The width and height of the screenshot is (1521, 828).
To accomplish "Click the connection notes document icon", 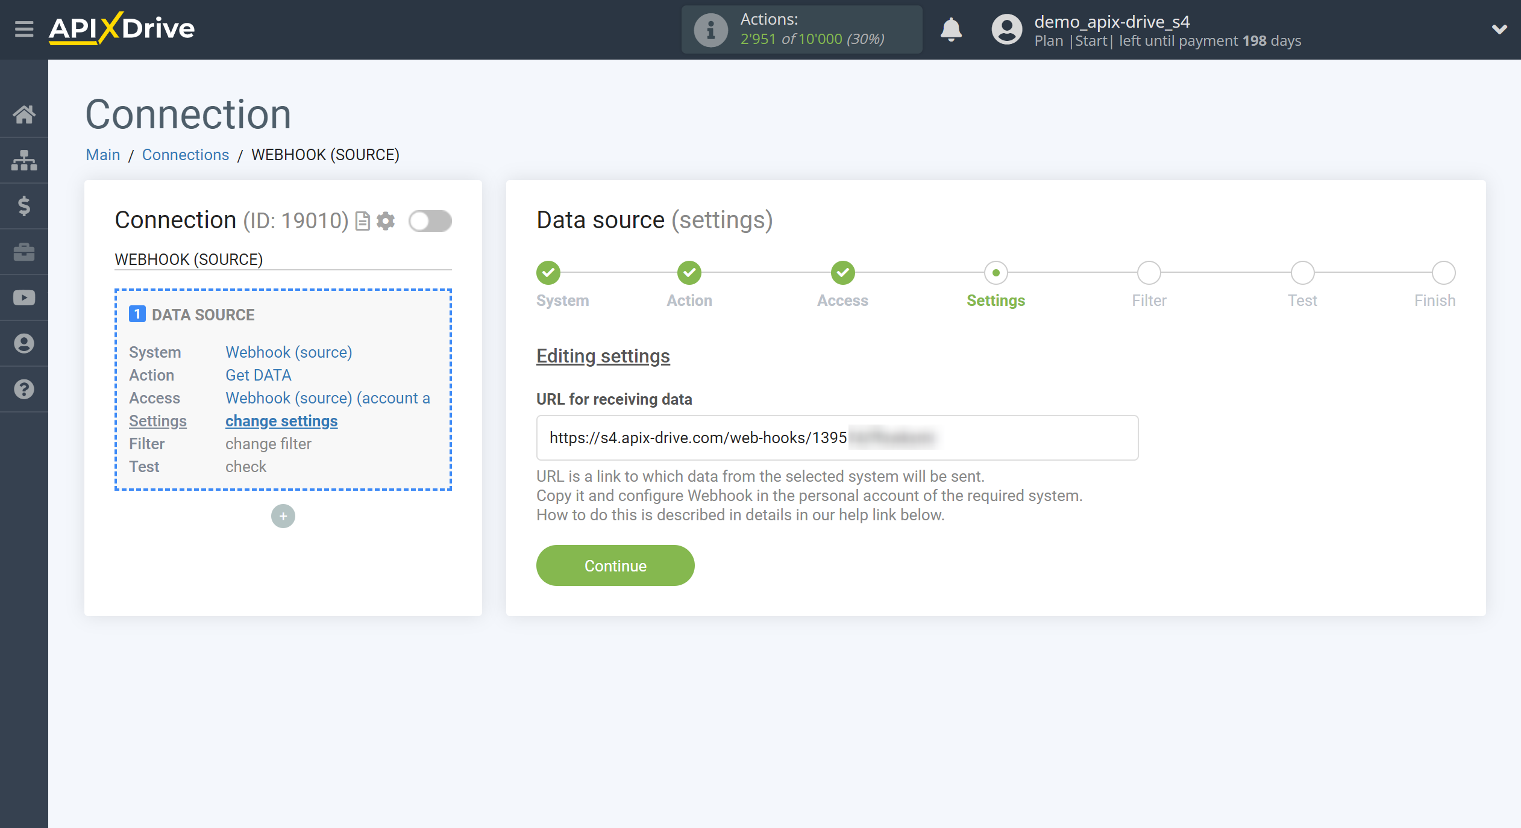I will [x=362, y=221].
